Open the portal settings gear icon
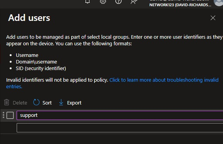This screenshot has height=144, width=223. coord(103,2)
